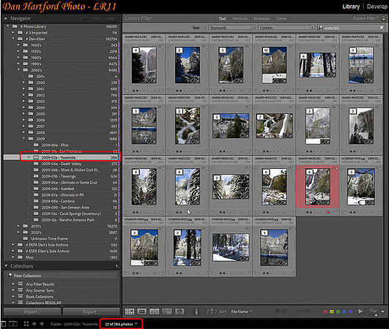This screenshot has width=389, height=329.
Task: Add a new collection with plus icon
Action: click(x=116, y=266)
